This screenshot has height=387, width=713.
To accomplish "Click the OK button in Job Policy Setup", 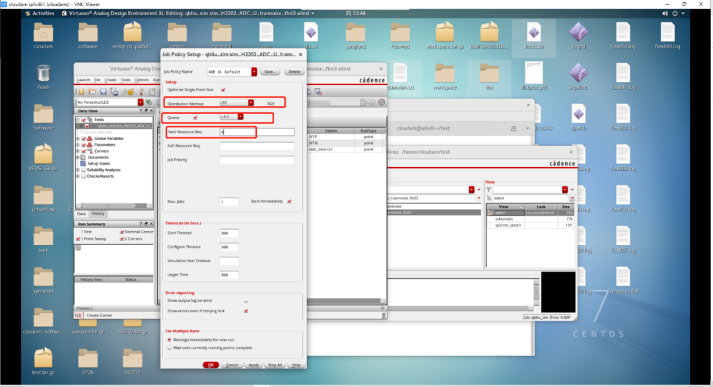I will click(x=211, y=365).
